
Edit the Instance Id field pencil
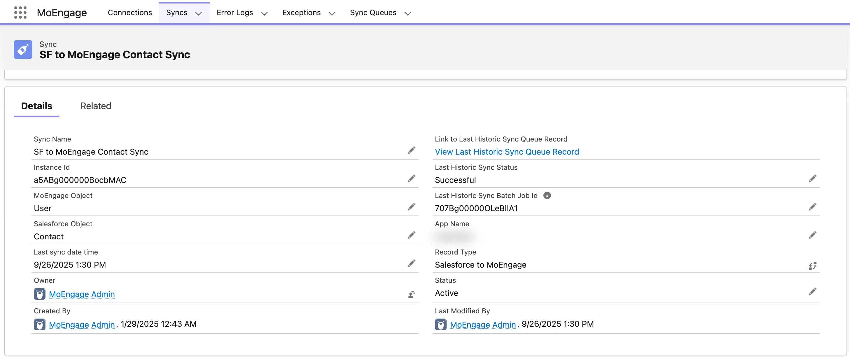click(411, 179)
